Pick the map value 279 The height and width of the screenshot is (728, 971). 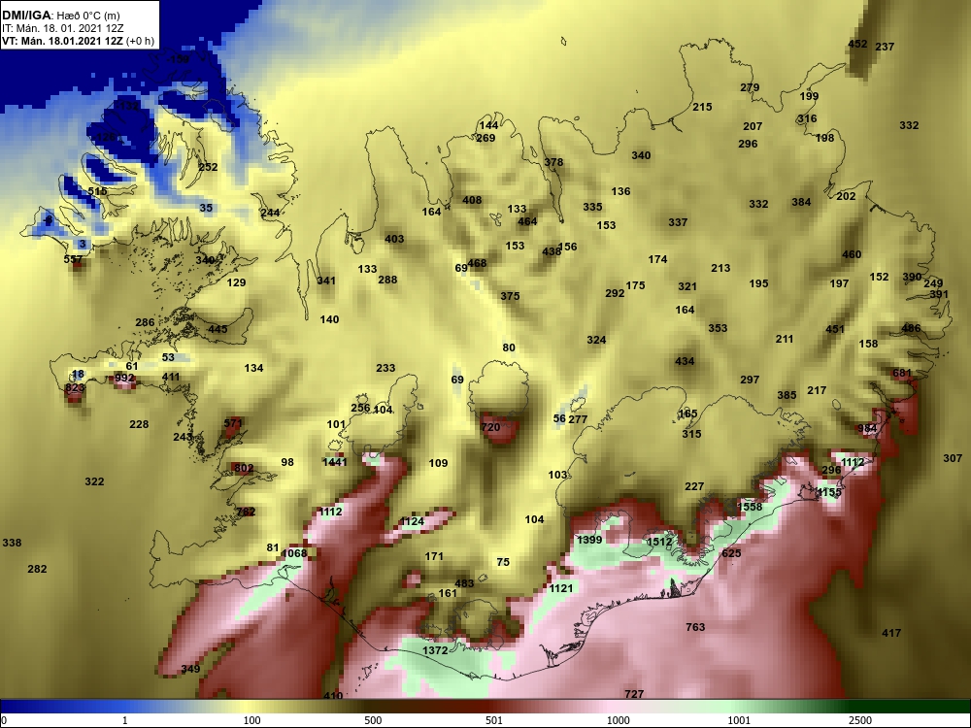[x=750, y=87]
